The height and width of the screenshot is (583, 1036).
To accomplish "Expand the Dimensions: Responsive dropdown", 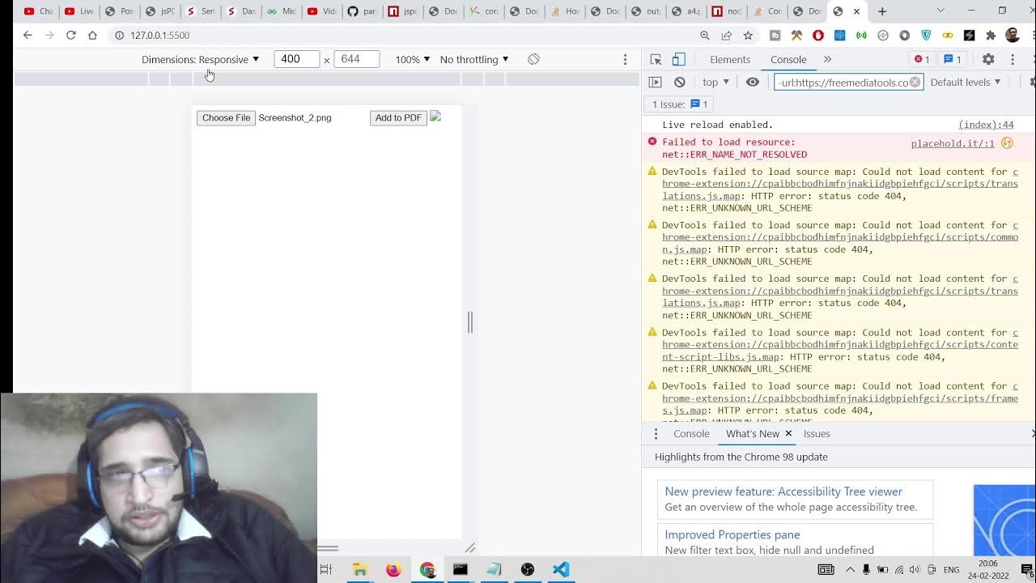I will (x=200, y=59).
